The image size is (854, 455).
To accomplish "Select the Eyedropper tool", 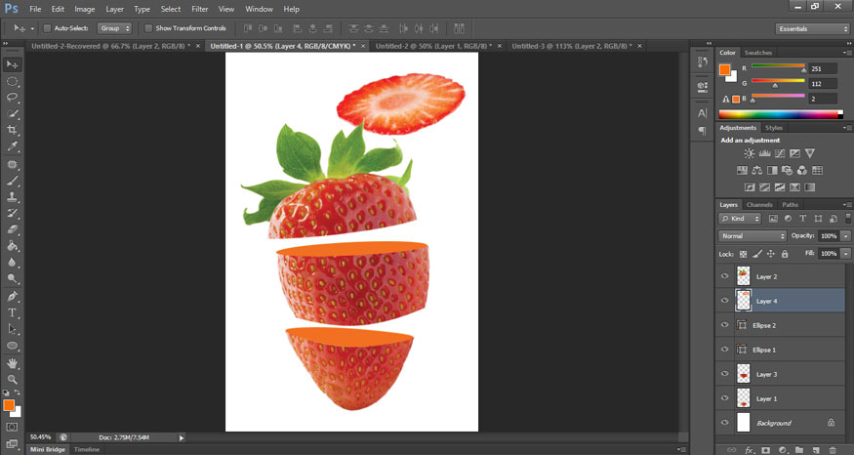I will (13, 146).
